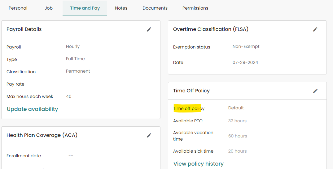Screen dimensions: 333x169
Task: Click the Hourly payroll value
Action: [73, 47]
